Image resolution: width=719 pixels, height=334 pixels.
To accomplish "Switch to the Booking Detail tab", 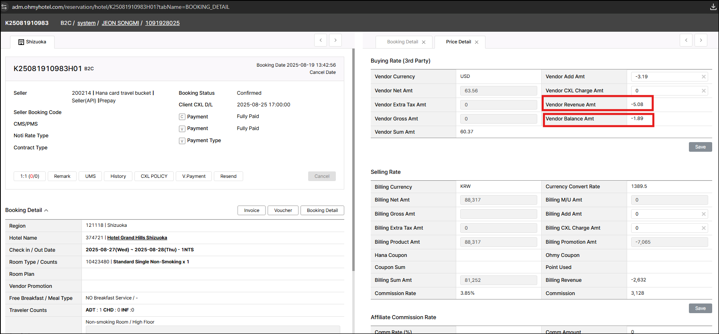I will point(402,42).
